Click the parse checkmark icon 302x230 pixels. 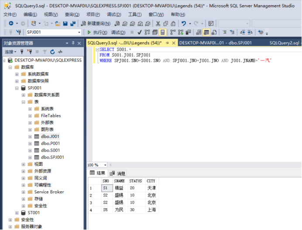(x=140, y=32)
